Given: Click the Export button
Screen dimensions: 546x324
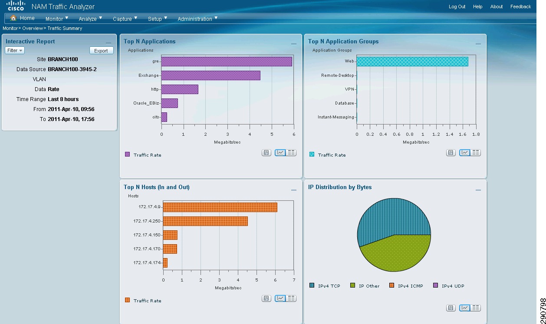Looking at the screenshot, I should 101,51.
